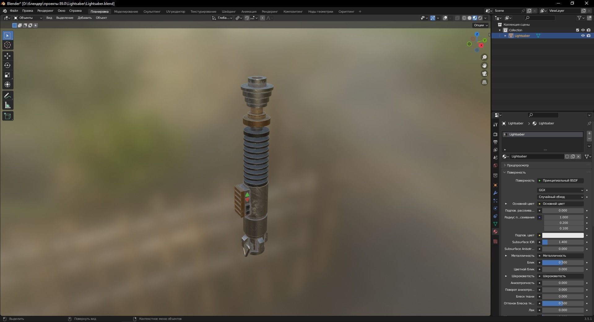
Task: Click the pan view hand icon
Action: (x=484, y=66)
